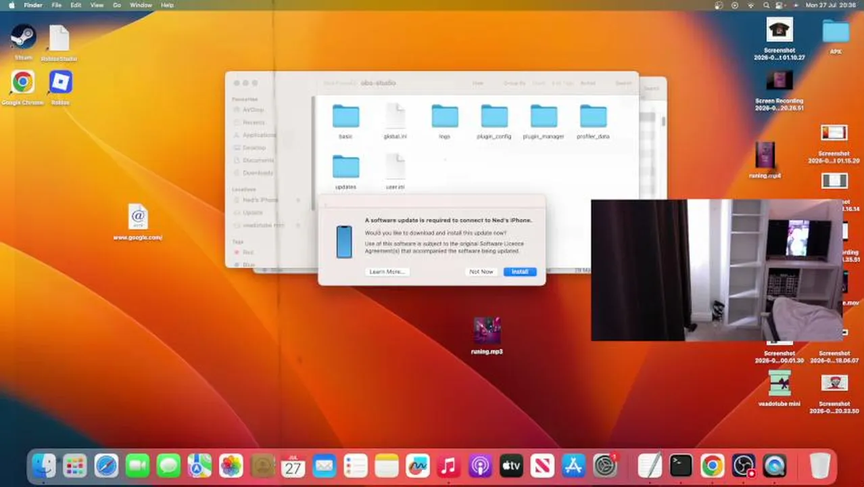The width and height of the screenshot is (864, 487).
Task: Open the Edit menu
Action: pyautogui.click(x=76, y=5)
